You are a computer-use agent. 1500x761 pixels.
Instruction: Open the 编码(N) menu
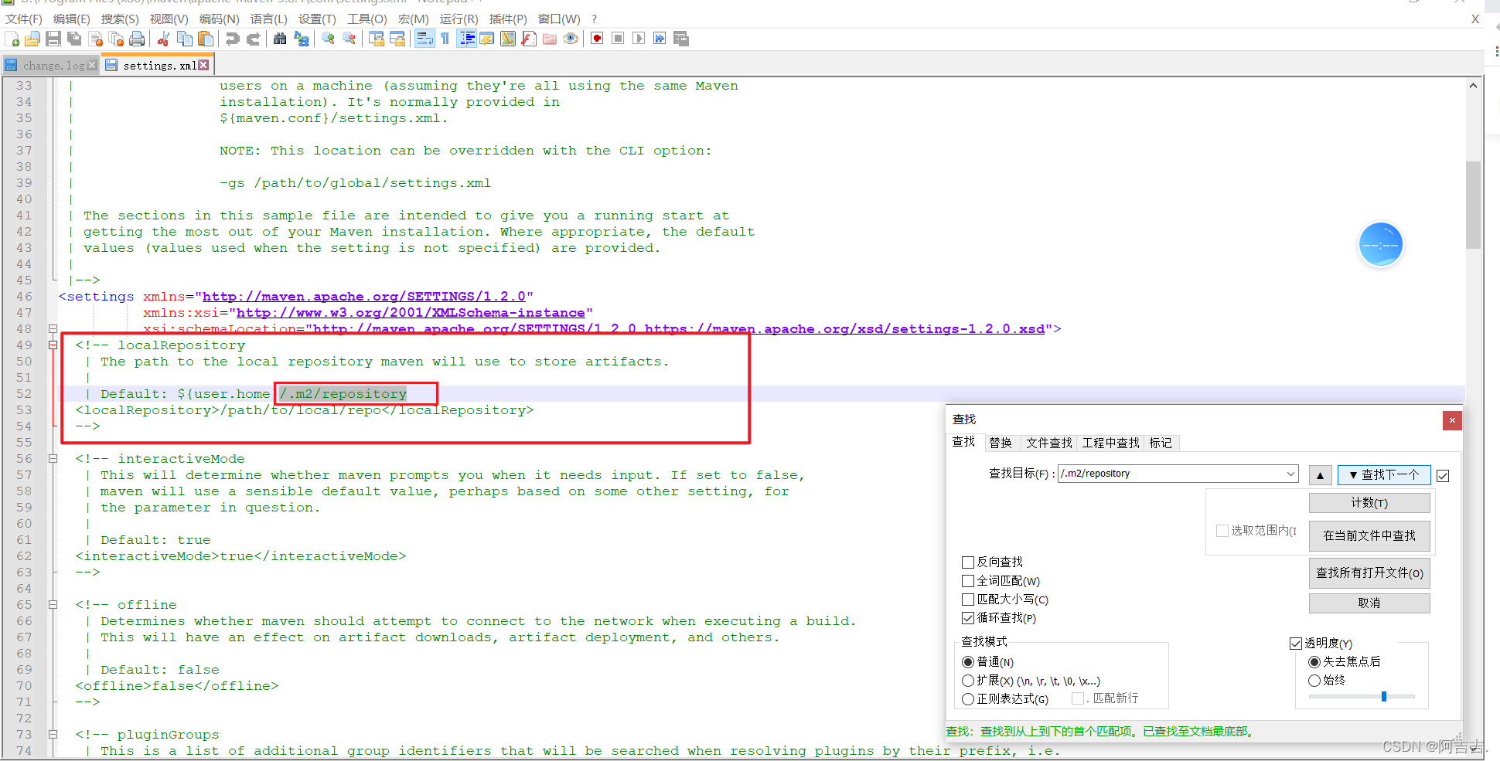220,19
